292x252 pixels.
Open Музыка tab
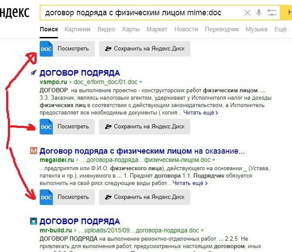(256, 30)
